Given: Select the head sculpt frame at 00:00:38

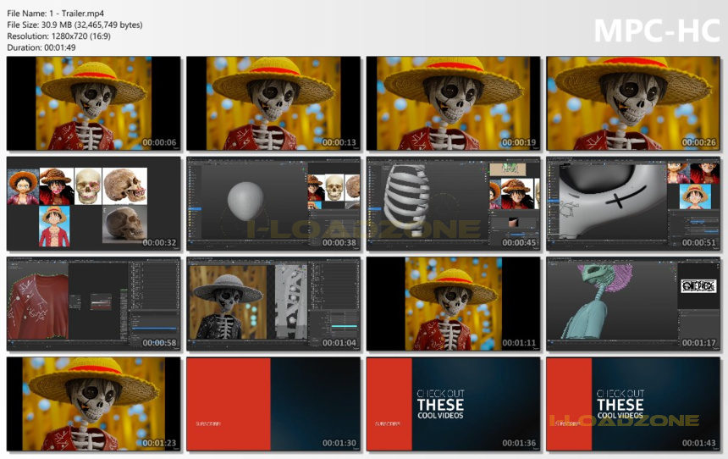Looking at the screenshot, I should [273, 204].
